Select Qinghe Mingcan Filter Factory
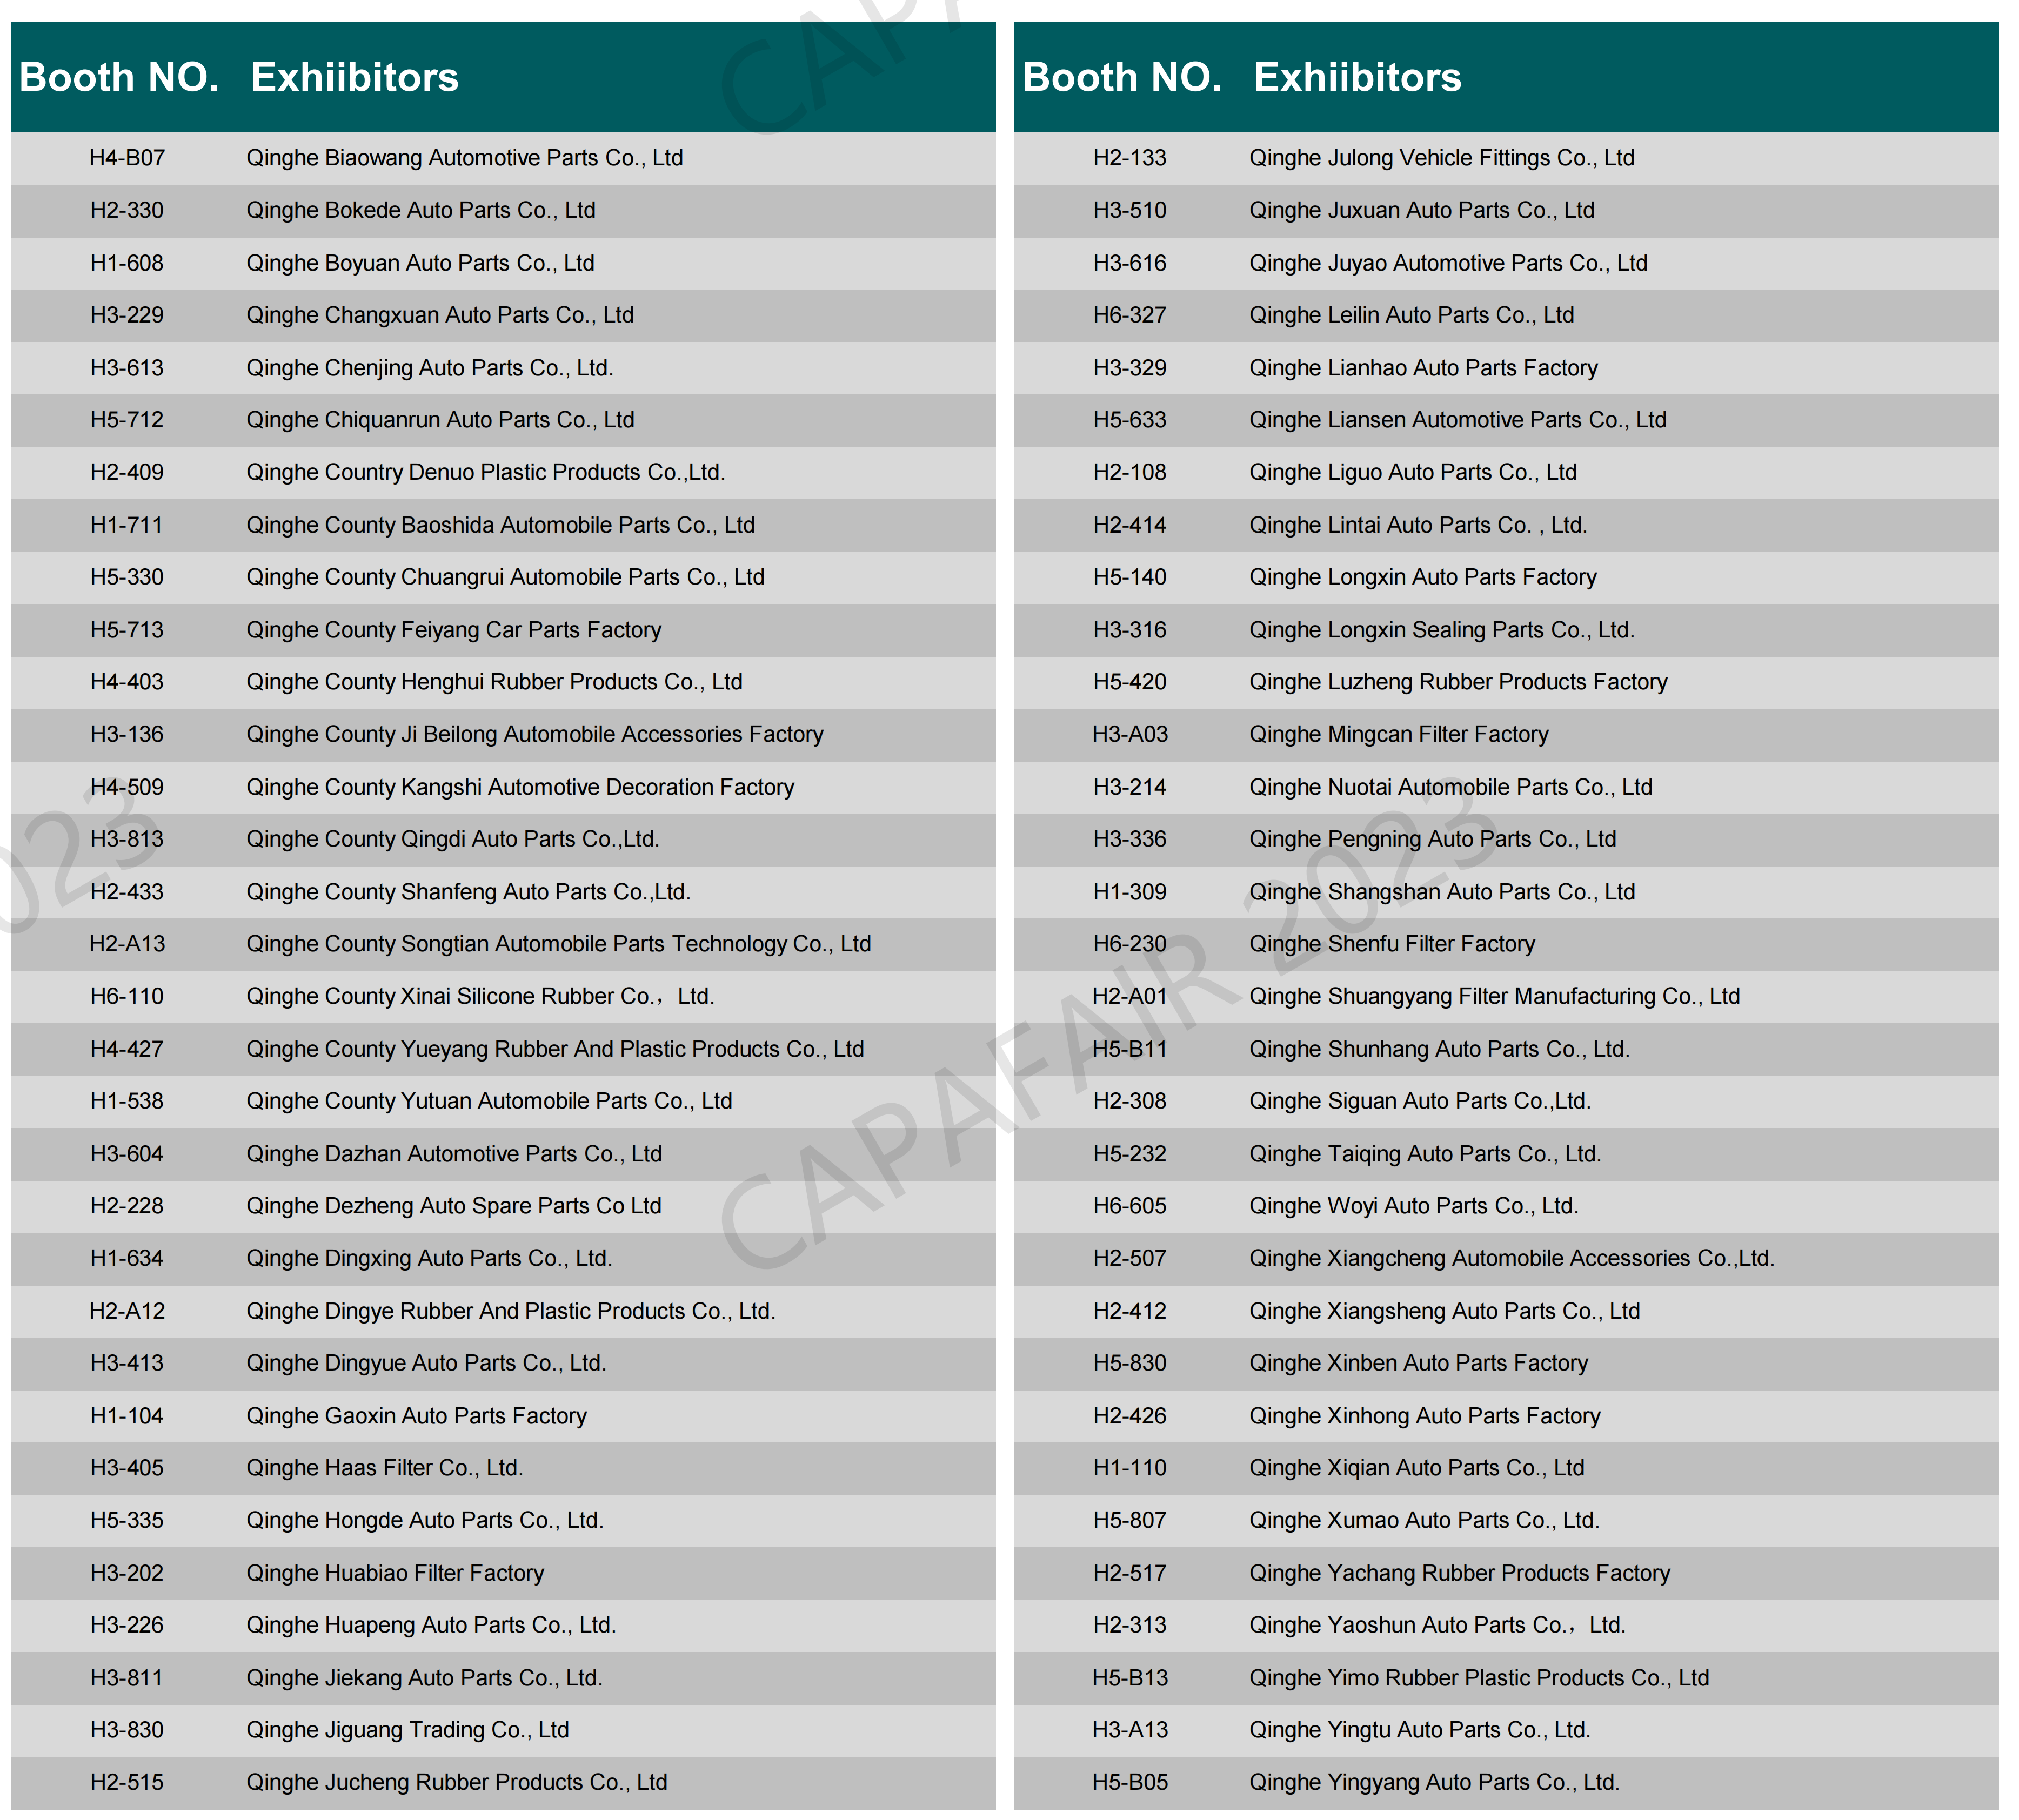Screen dimensions: 2019x1820 1399,734
